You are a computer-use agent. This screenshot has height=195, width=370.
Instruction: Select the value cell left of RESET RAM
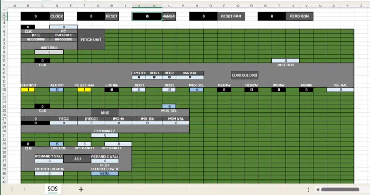pos(203,16)
